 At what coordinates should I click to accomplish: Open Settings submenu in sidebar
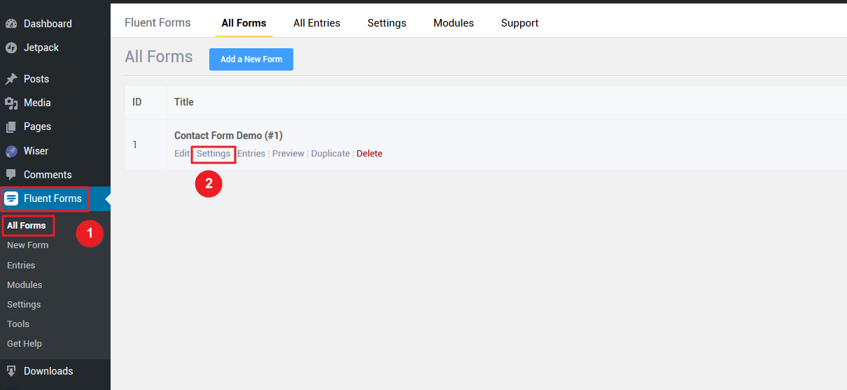click(x=24, y=305)
